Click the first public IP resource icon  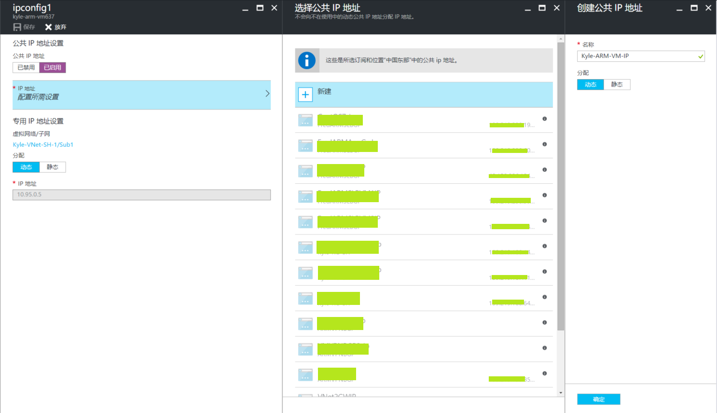coord(305,120)
